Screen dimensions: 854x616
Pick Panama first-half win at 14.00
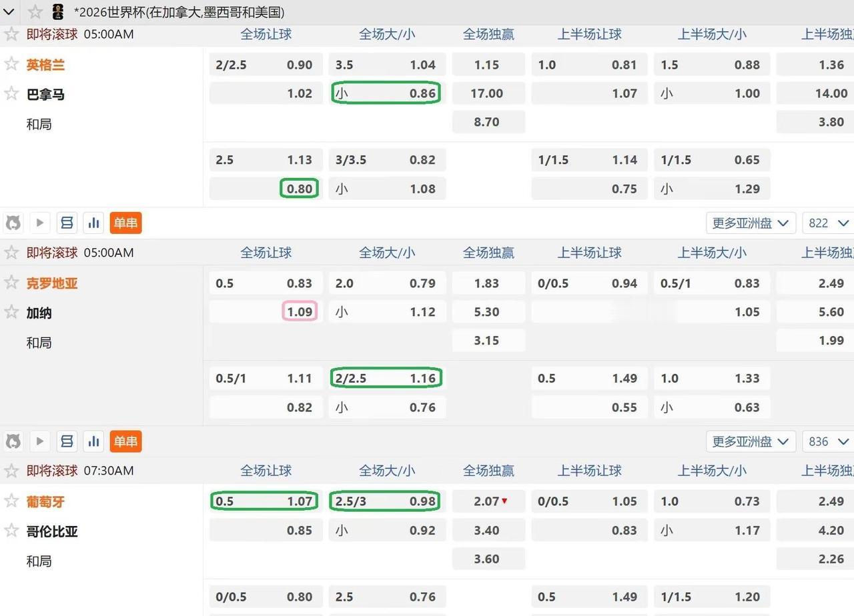coord(815,93)
